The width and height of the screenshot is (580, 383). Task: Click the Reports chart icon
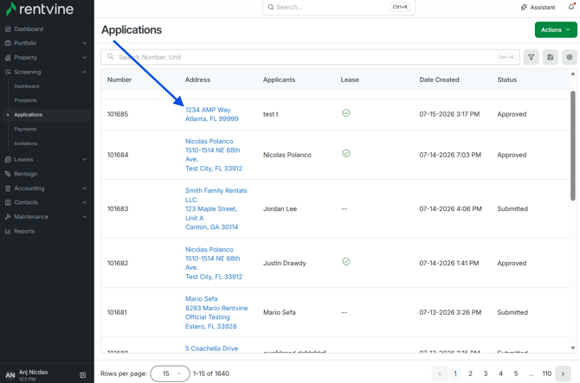[x=8, y=231]
